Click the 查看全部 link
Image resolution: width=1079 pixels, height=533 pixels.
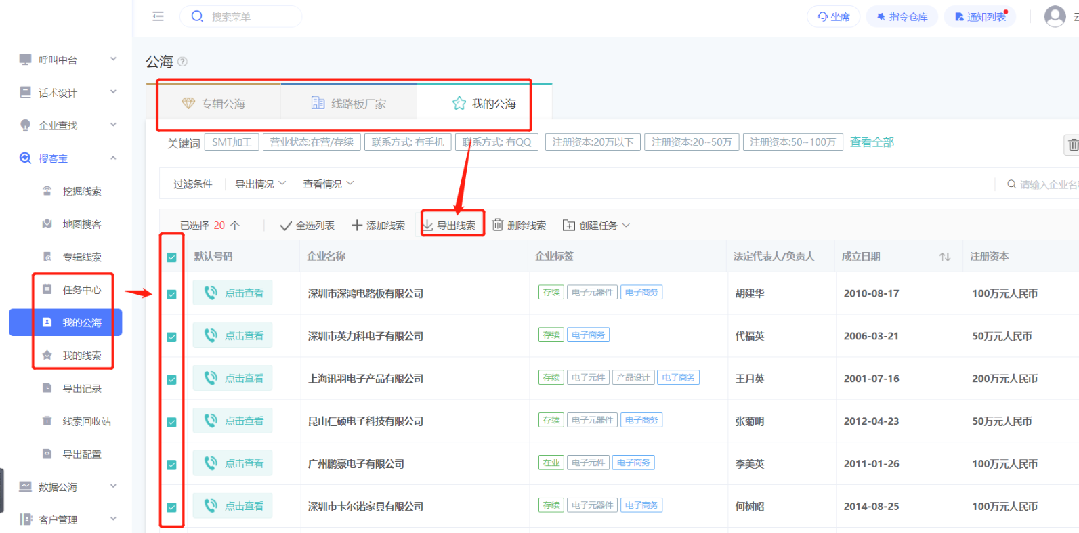(872, 142)
